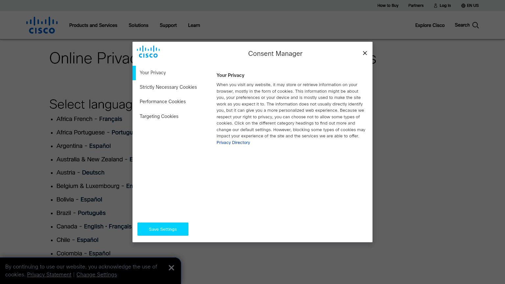505x284 pixels.
Task: Open Products and Services menu
Action: [93, 25]
